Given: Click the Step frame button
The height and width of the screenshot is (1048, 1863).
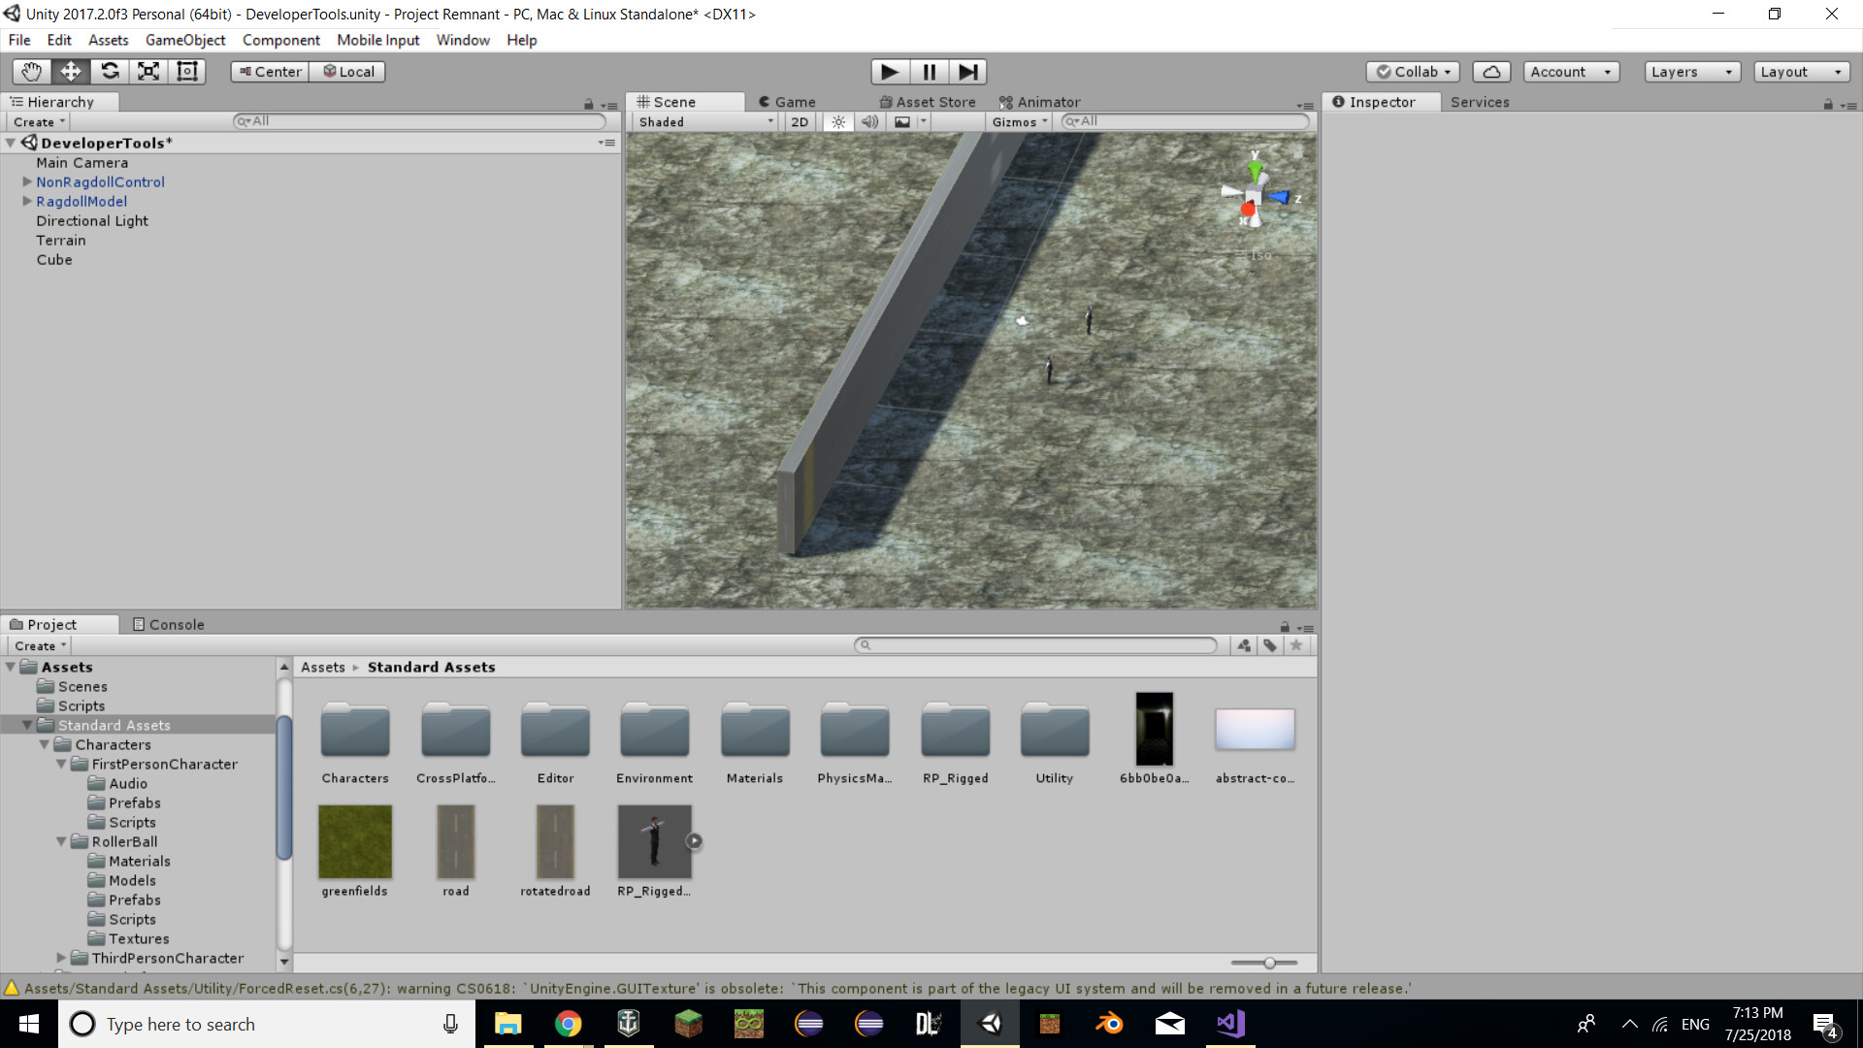Looking at the screenshot, I should [967, 72].
